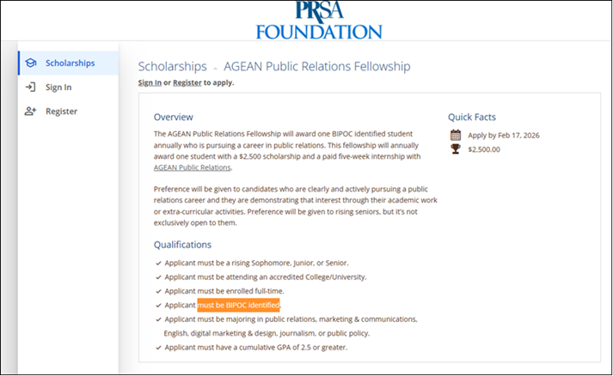The height and width of the screenshot is (376, 613).
Task: Click the Apply by Feb 17, 2026 text
Action: 503,135
